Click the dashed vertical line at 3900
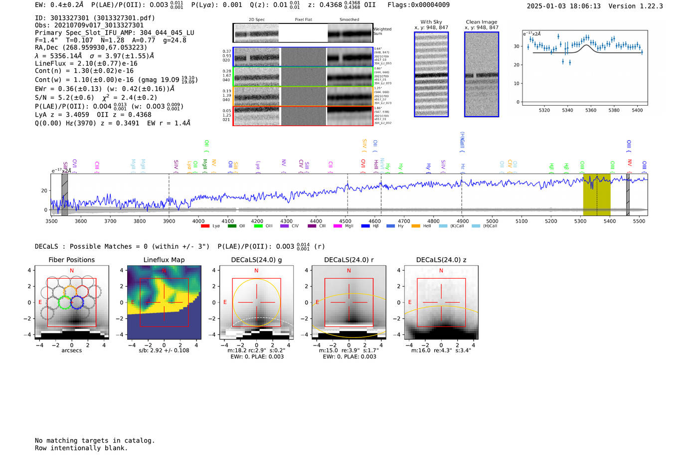This screenshot has height=475, width=698. coord(169,194)
